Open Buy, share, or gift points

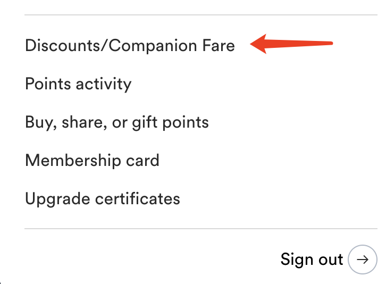coord(117,122)
